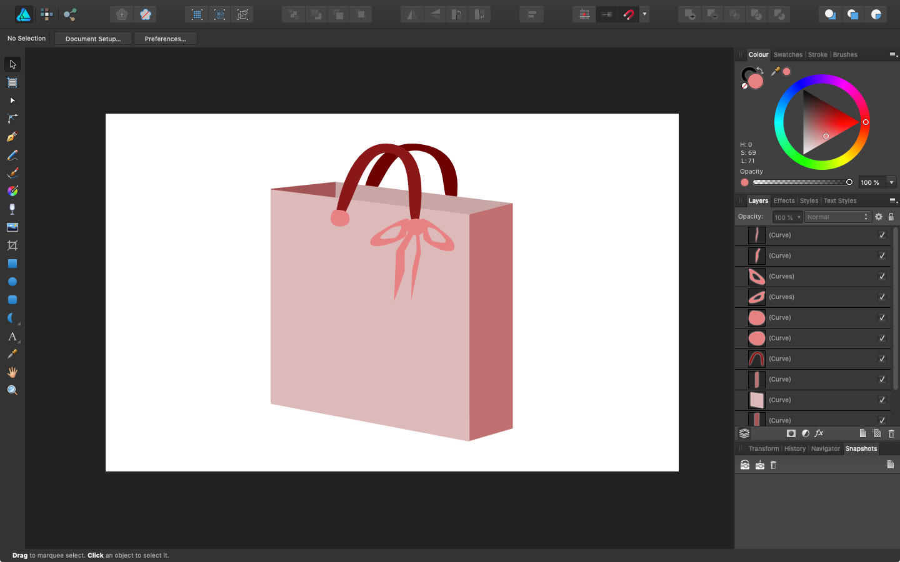Switch to the Swatches tab
Viewport: 900px width, 562px height.
[788, 54]
